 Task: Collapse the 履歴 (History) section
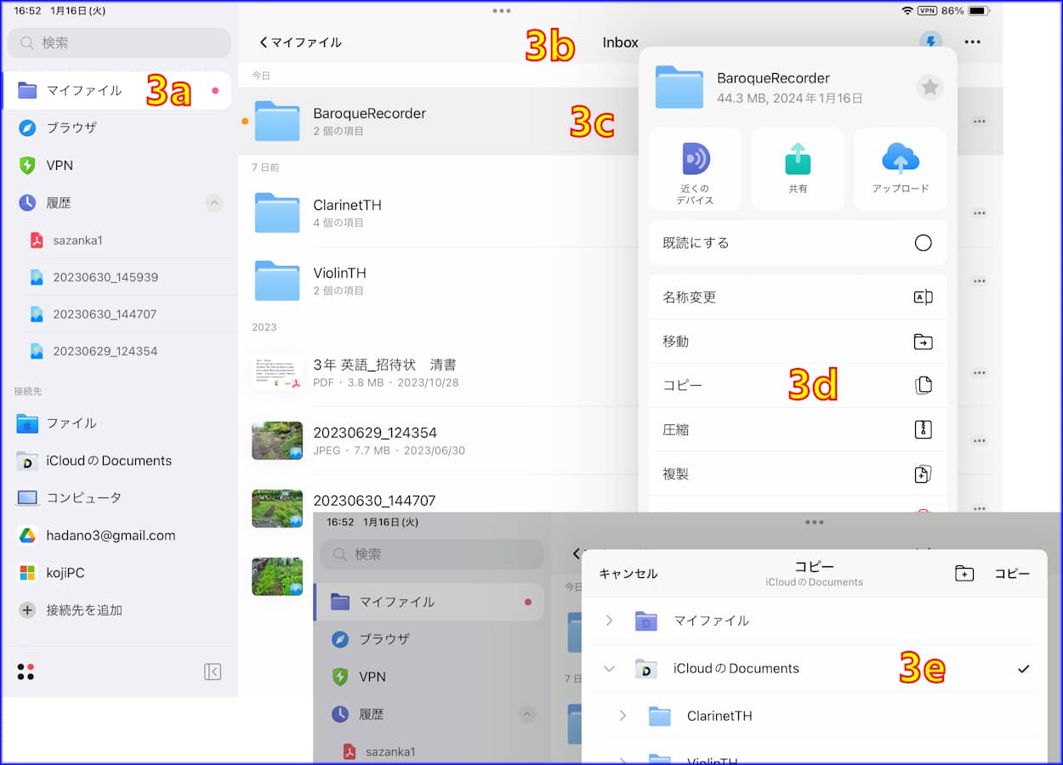click(x=214, y=202)
